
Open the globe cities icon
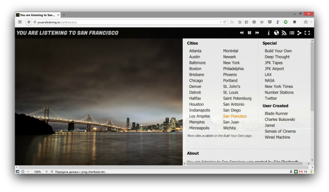point(276,33)
